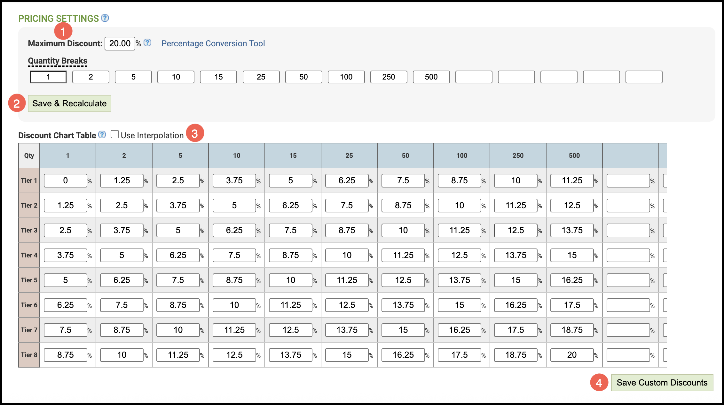Viewport: 724px width, 405px height.
Task: Click Tier 6 discount under quantity 10
Action: click(x=234, y=305)
